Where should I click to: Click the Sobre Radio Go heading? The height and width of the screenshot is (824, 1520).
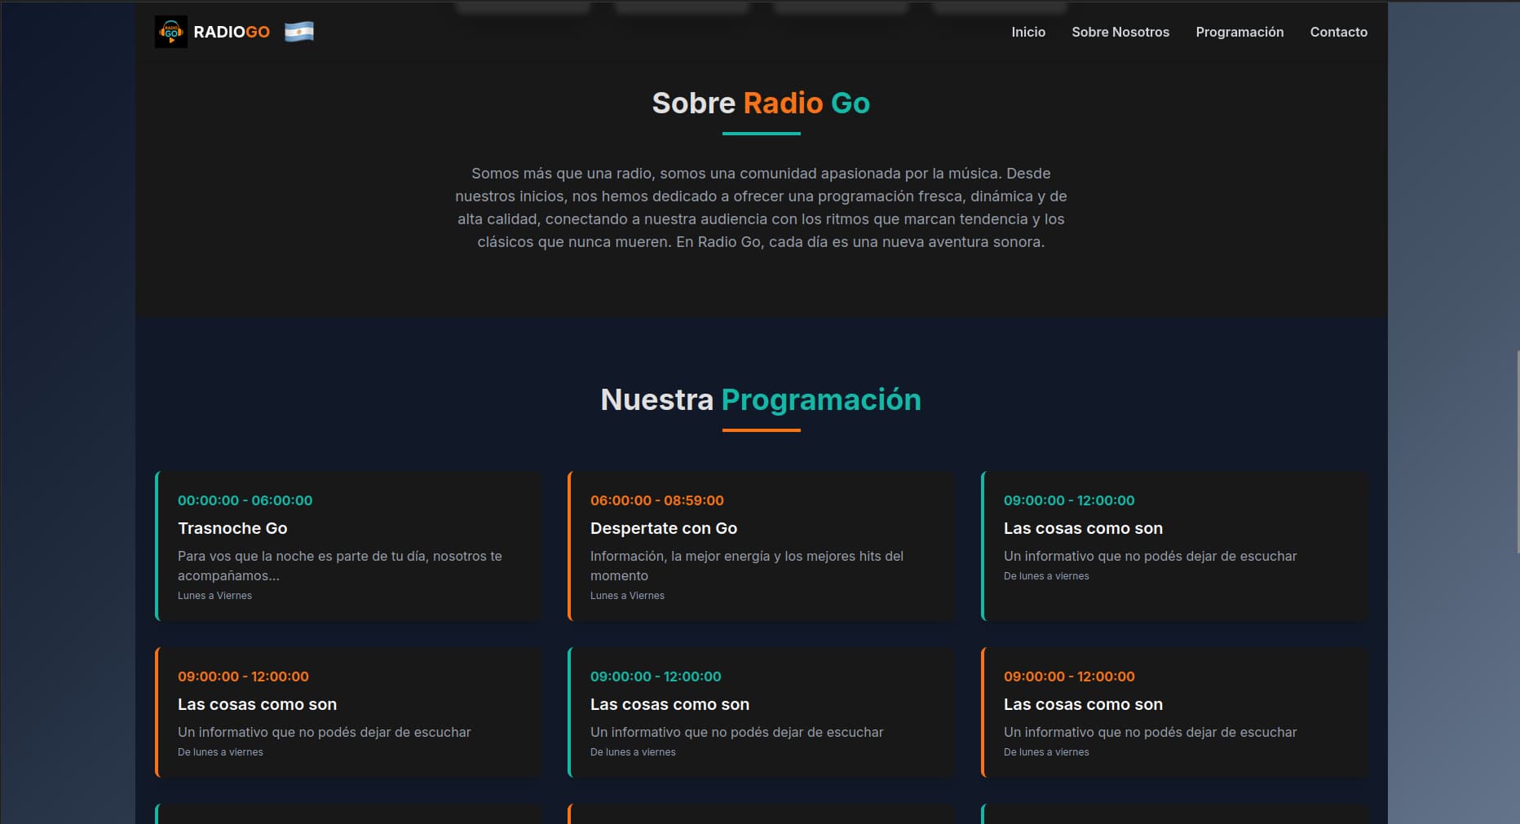(759, 103)
